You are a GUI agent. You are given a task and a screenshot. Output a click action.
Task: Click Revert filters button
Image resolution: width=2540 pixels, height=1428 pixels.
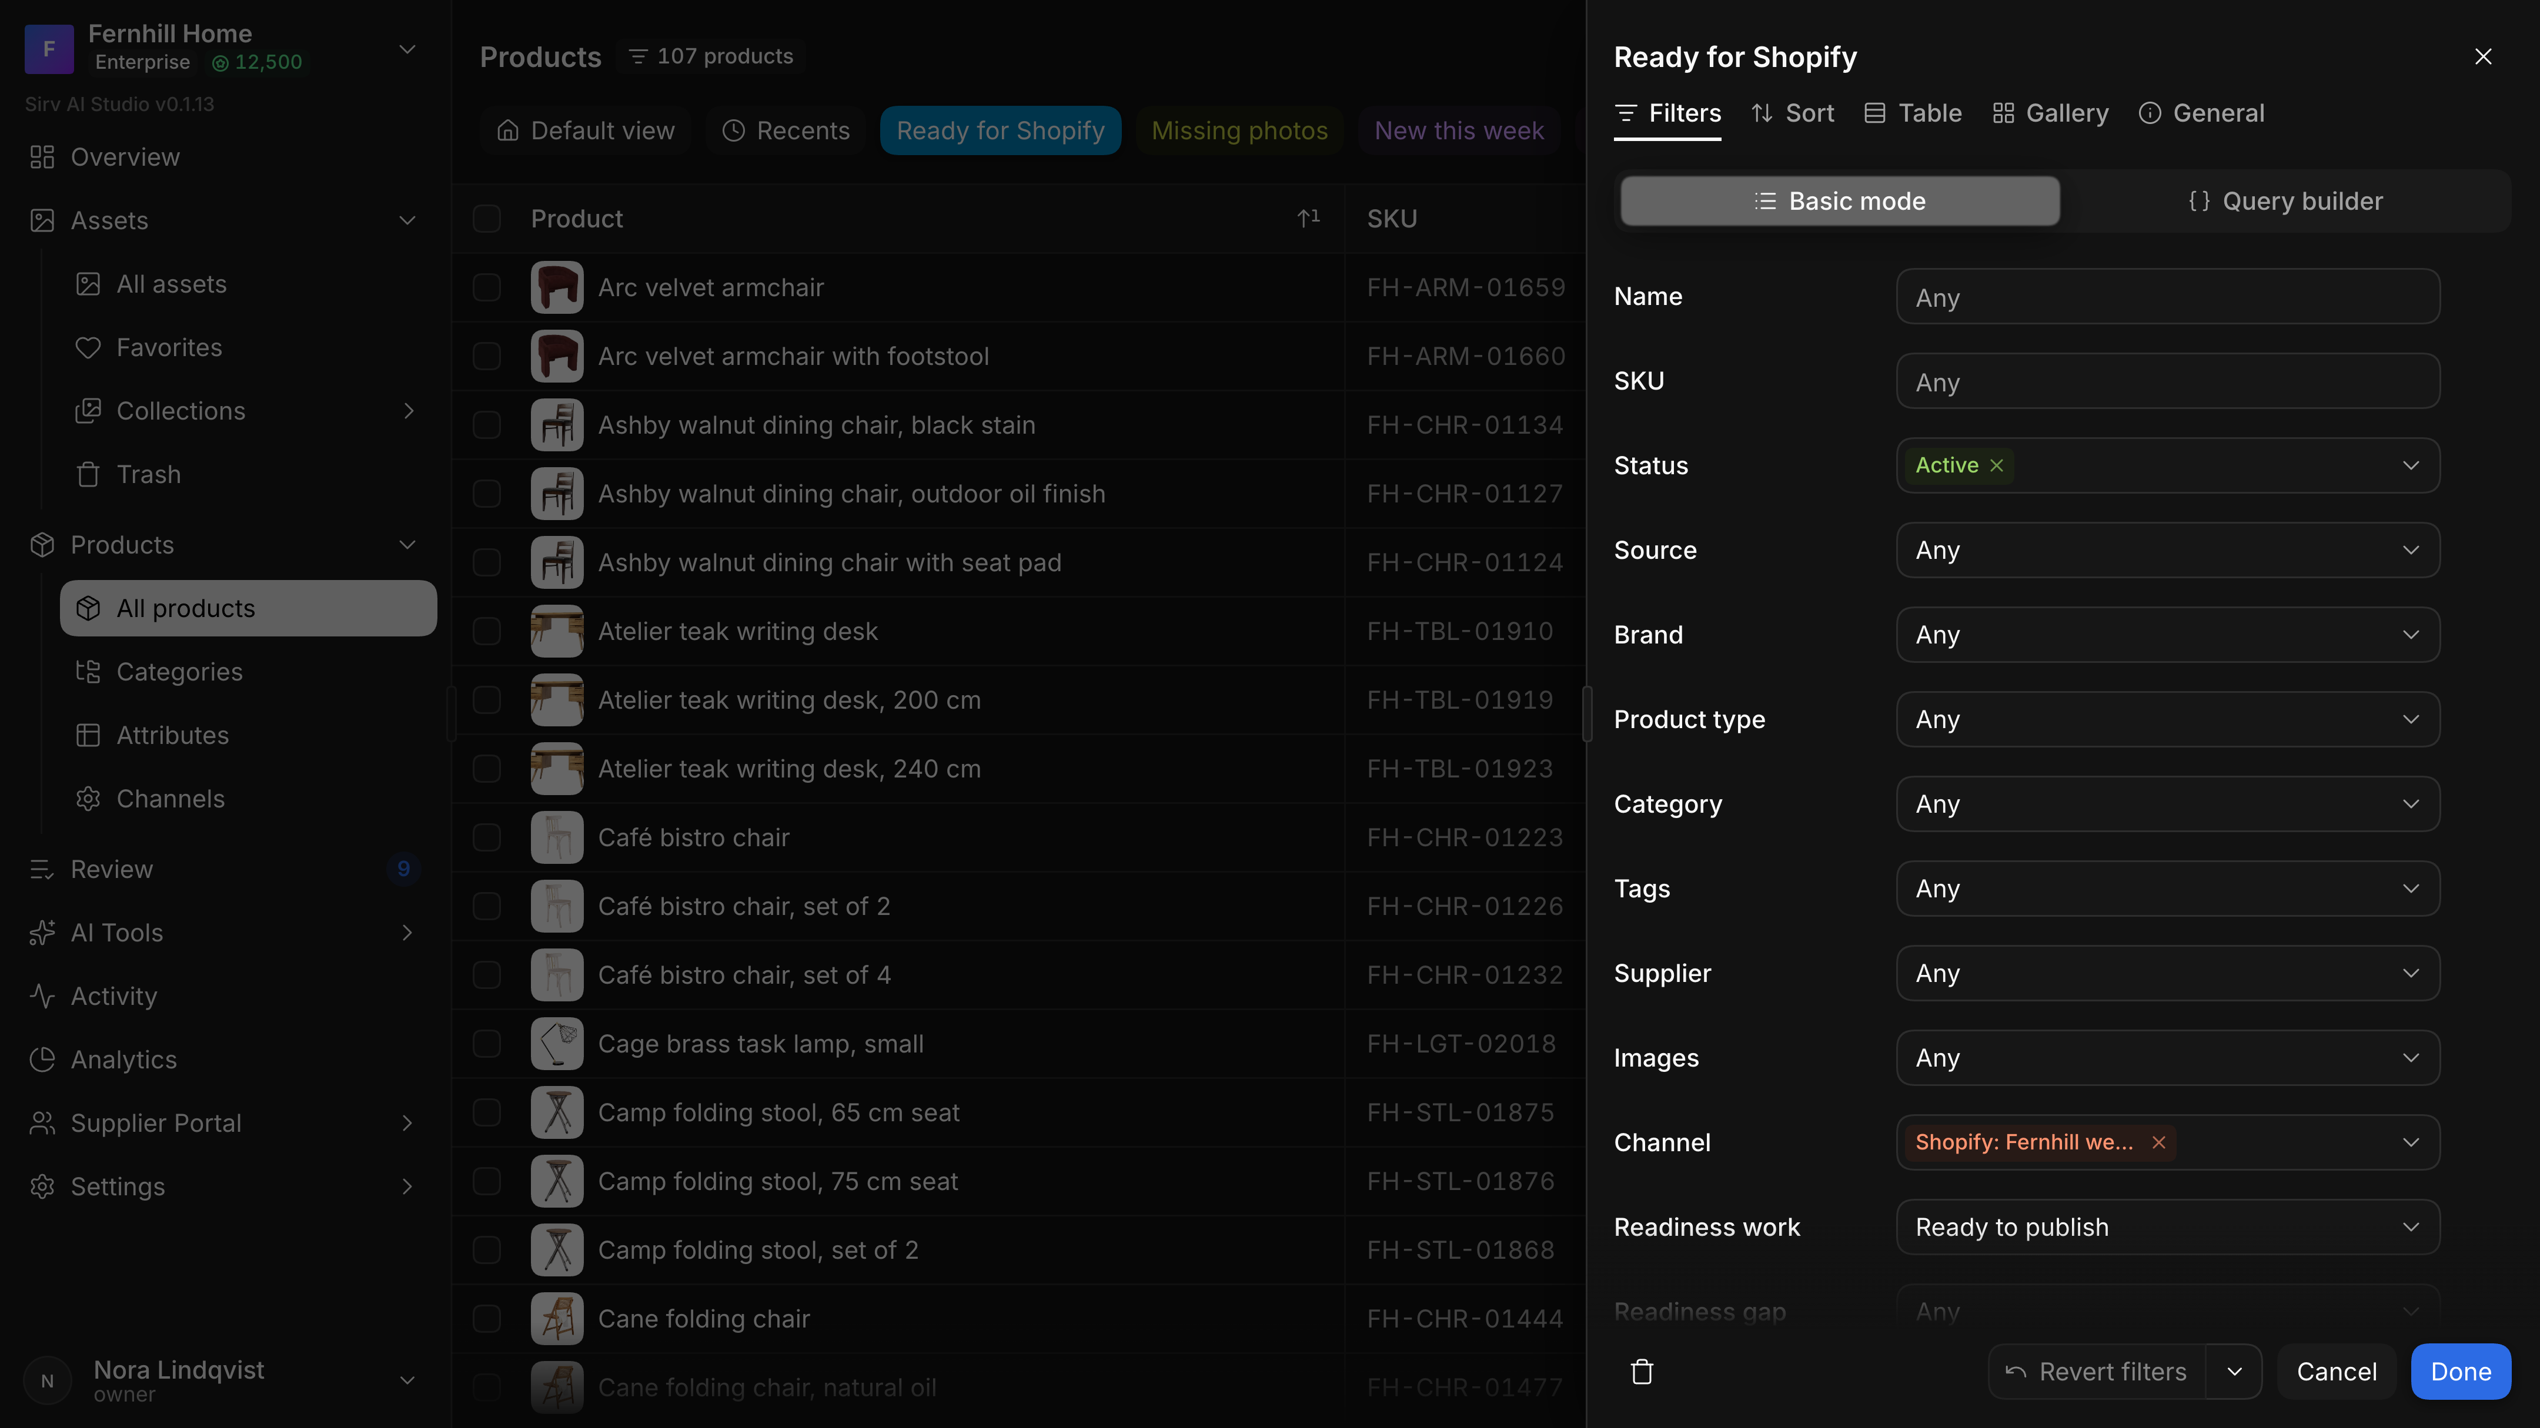click(2097, 1371)
